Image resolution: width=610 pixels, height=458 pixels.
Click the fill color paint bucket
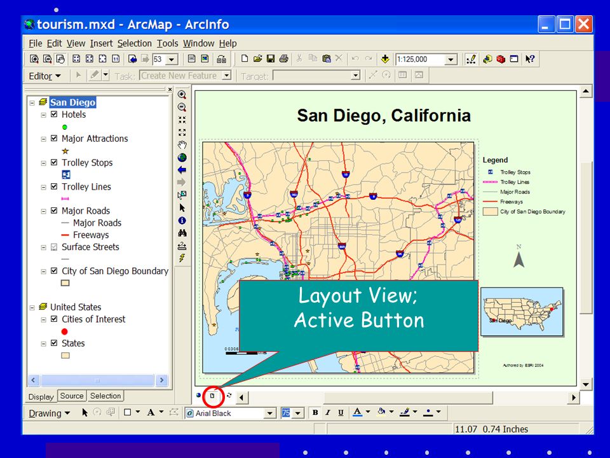(381, 412)
